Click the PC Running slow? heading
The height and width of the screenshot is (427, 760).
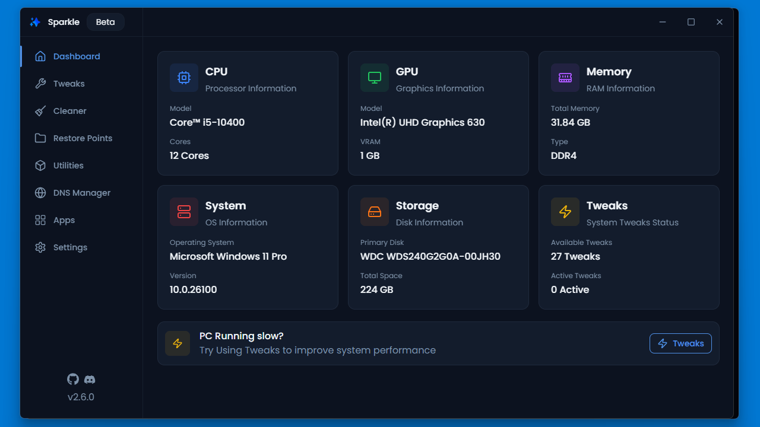pos(242,336)
